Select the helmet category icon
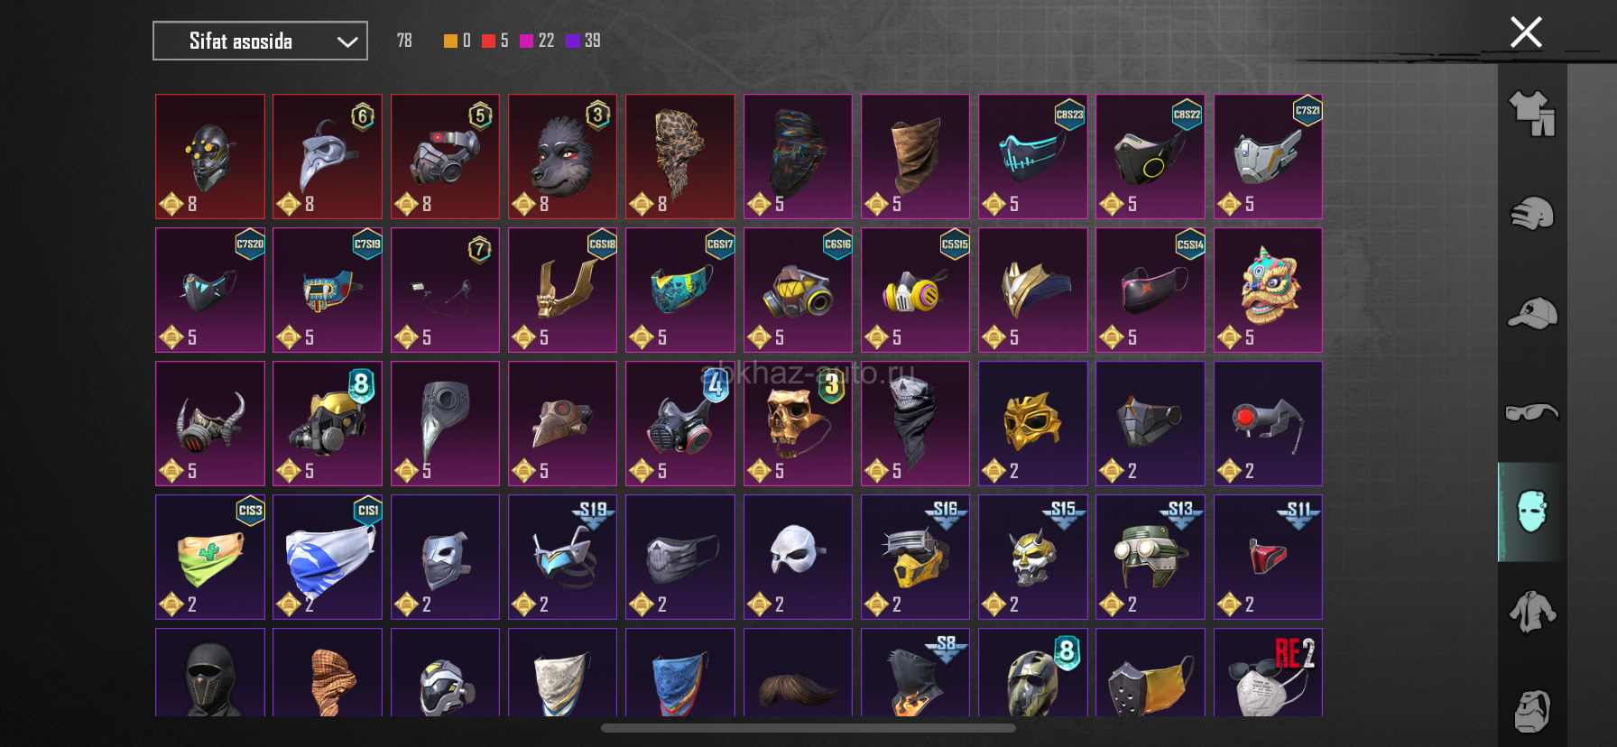The height and width of the screenshot is (747, 1617). pos(1532,214)
